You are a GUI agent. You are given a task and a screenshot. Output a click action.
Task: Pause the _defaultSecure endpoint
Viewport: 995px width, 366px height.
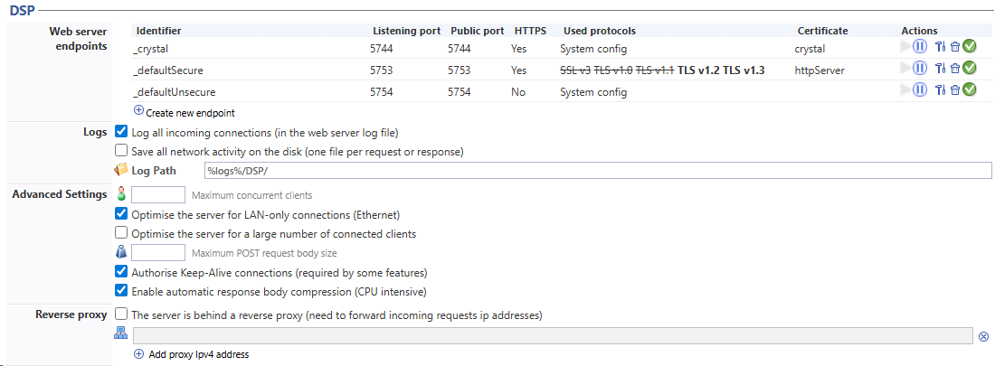(x=920, y=69)
